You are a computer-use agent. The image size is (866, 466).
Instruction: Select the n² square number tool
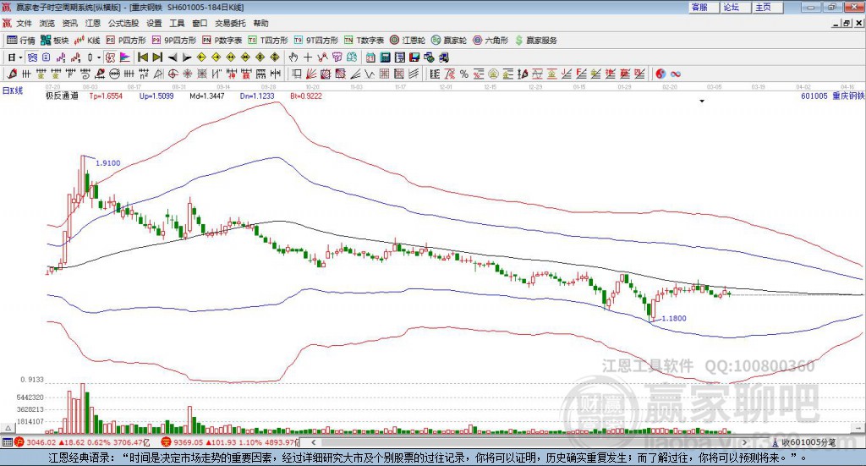pos(144,74)
